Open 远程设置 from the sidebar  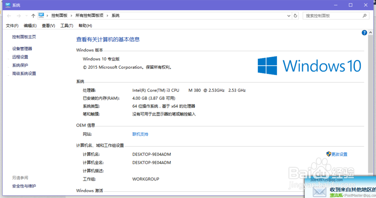(20, 57)
